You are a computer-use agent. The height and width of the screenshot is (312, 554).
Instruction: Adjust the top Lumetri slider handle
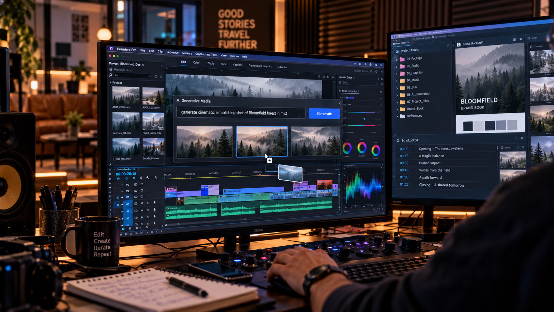pos(364,112)
